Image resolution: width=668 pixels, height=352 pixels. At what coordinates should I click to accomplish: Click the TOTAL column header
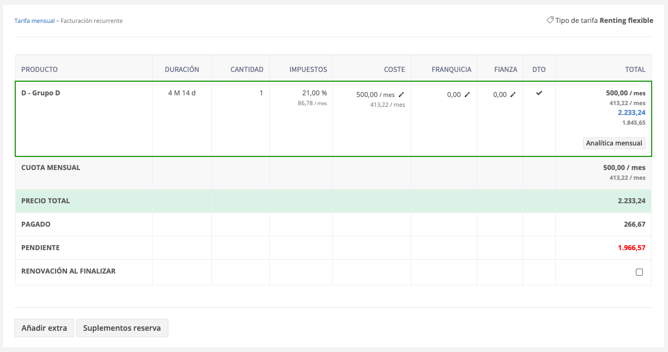click(635, 69)
